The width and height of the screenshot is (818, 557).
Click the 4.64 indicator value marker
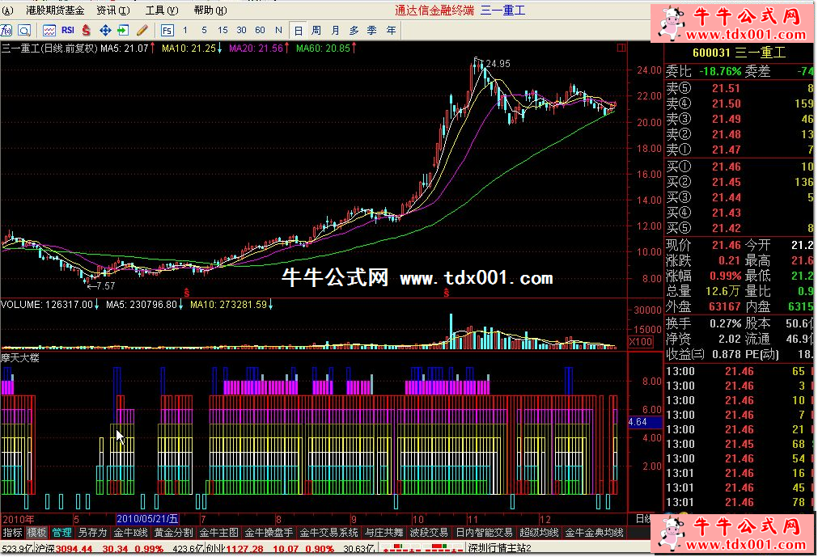[x=645, y=422]
